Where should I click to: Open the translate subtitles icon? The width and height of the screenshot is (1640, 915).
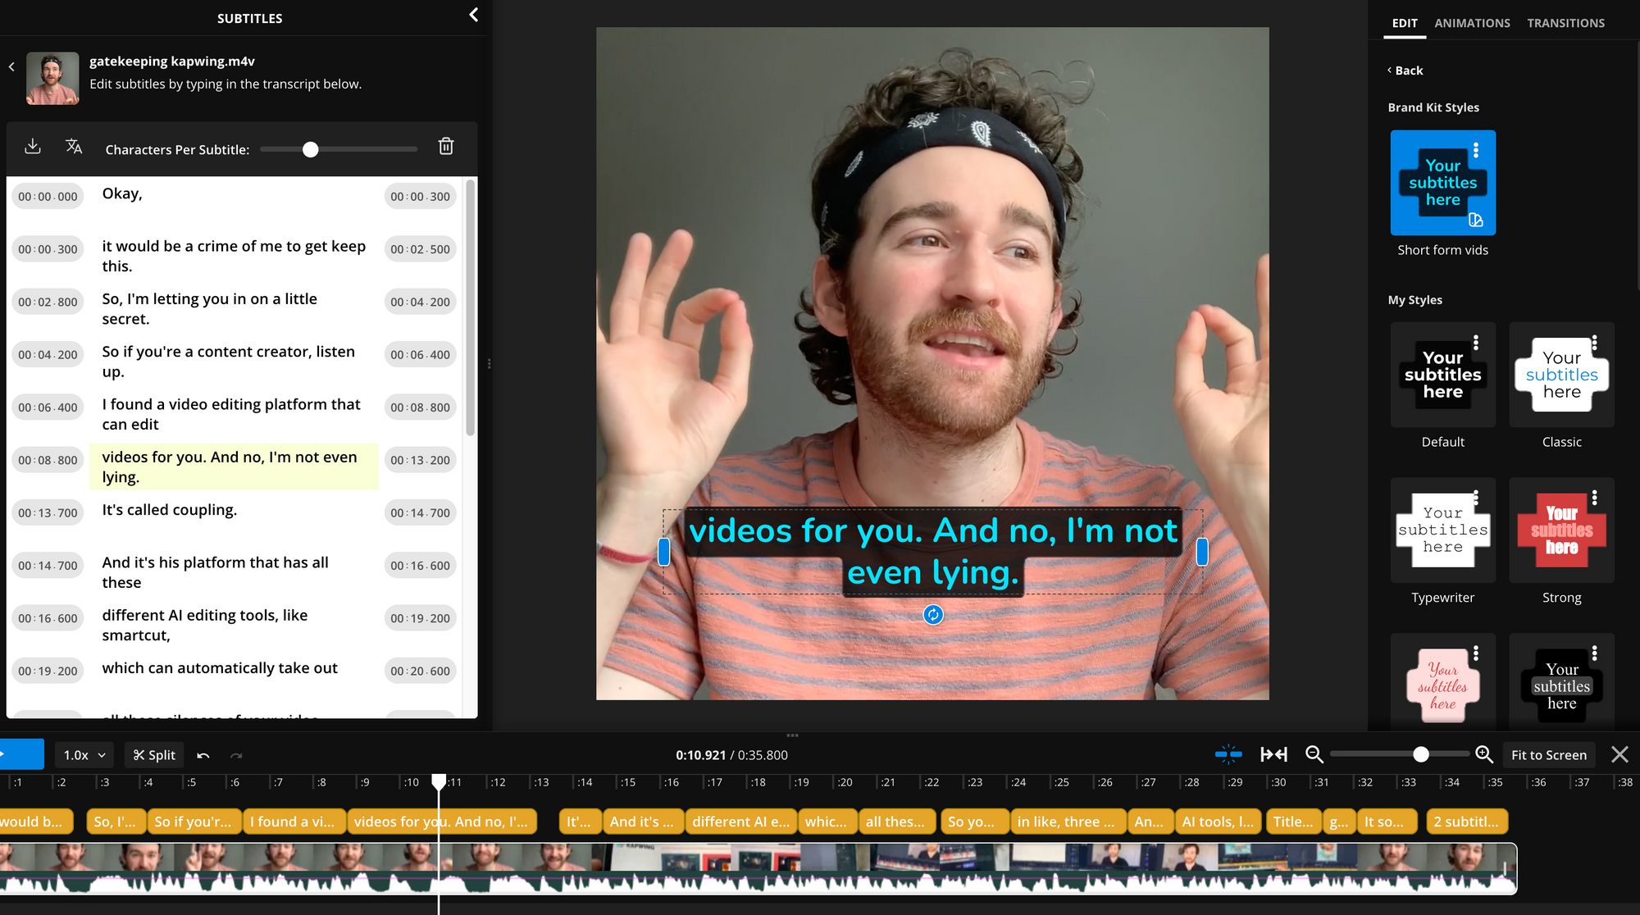click(74, 147)
